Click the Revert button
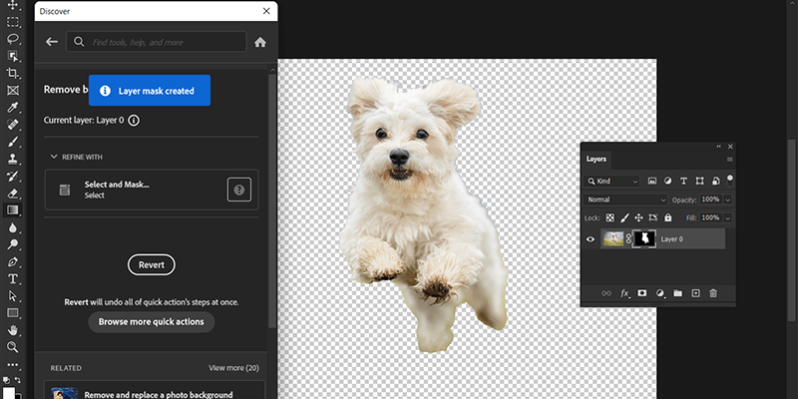 pos(152,264)
